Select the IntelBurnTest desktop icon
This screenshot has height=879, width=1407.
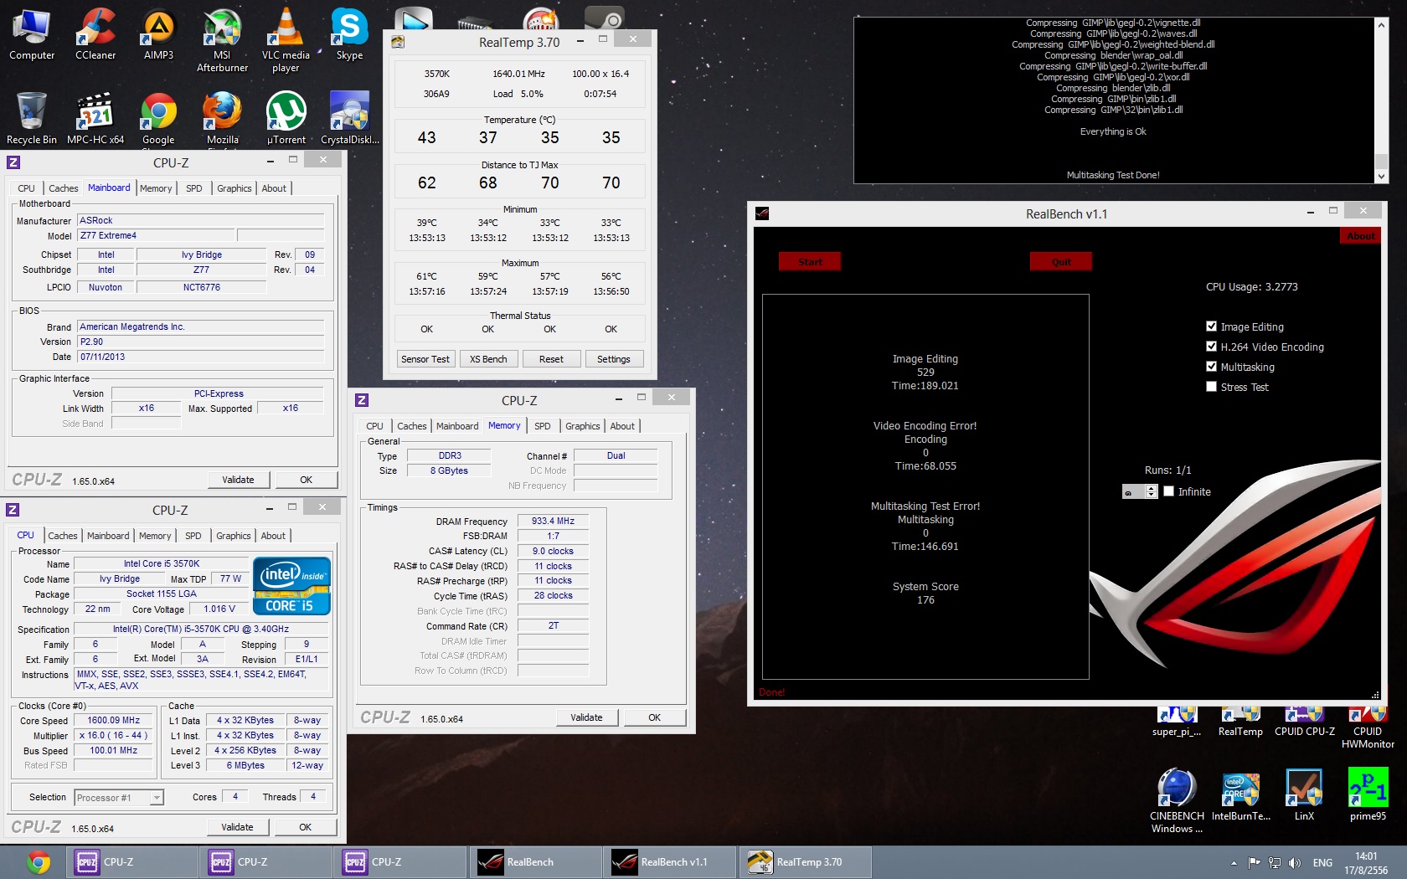click(x=1240, y=795)
